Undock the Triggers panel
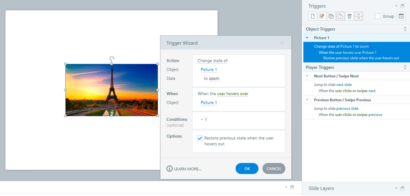Screen dimensions: 410x196 [x=403, y=6]
